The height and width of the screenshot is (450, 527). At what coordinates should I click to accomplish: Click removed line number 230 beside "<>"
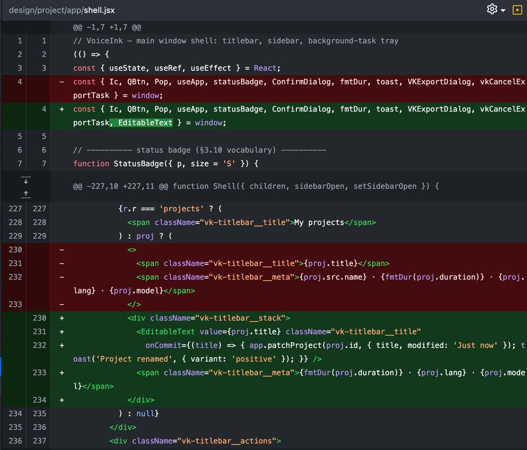(x=15, y=250)
